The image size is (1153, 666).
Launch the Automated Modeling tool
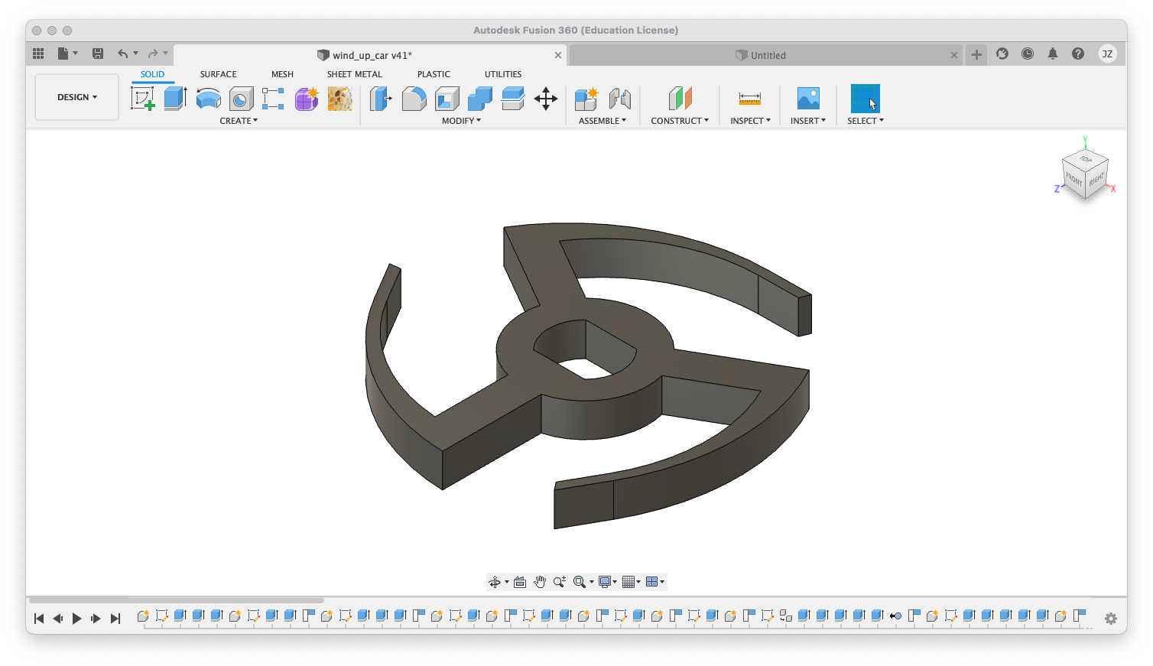tap(340, 99)
